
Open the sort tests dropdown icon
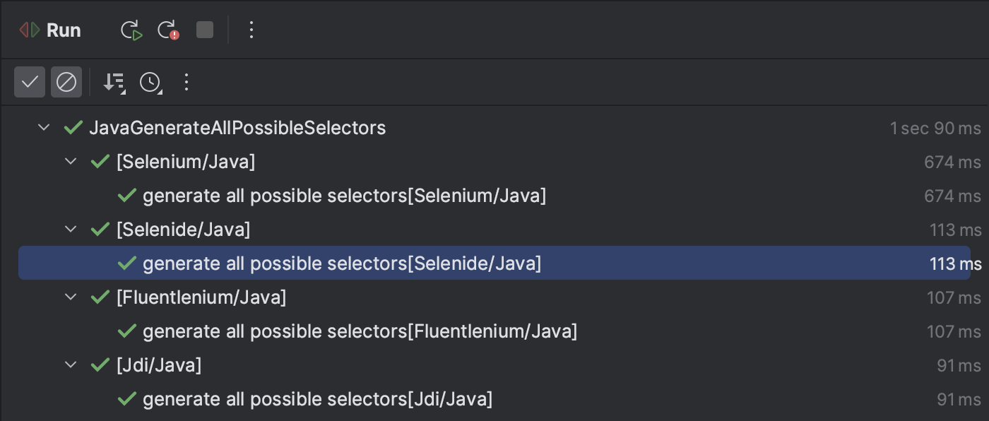114,83
